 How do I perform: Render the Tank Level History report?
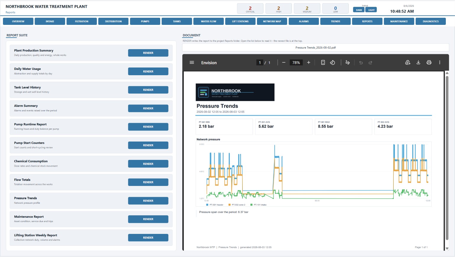click(x=148, y=90)
